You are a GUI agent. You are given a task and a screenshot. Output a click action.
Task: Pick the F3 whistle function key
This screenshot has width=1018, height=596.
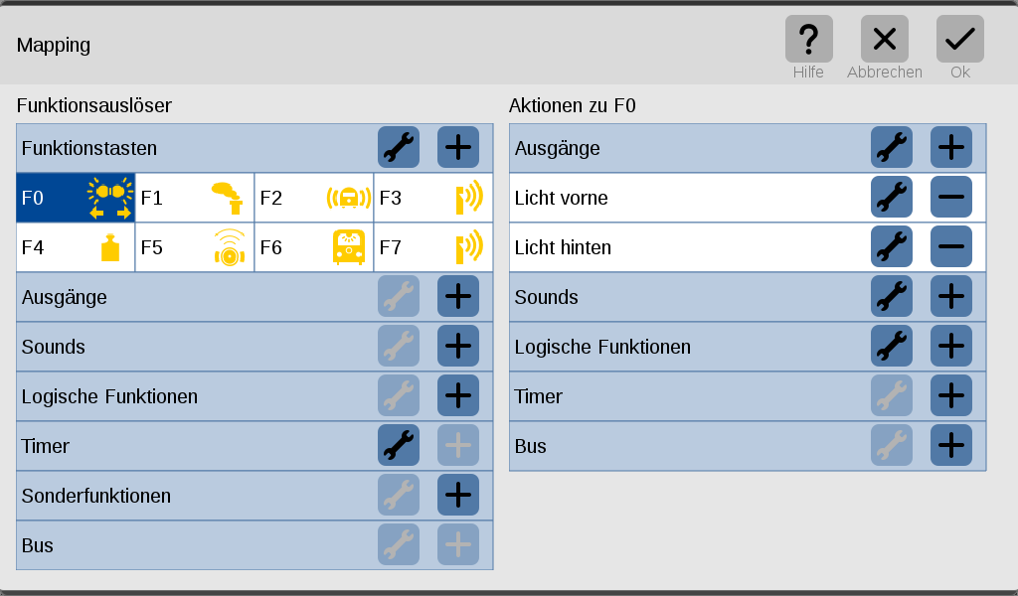point(433,198)
